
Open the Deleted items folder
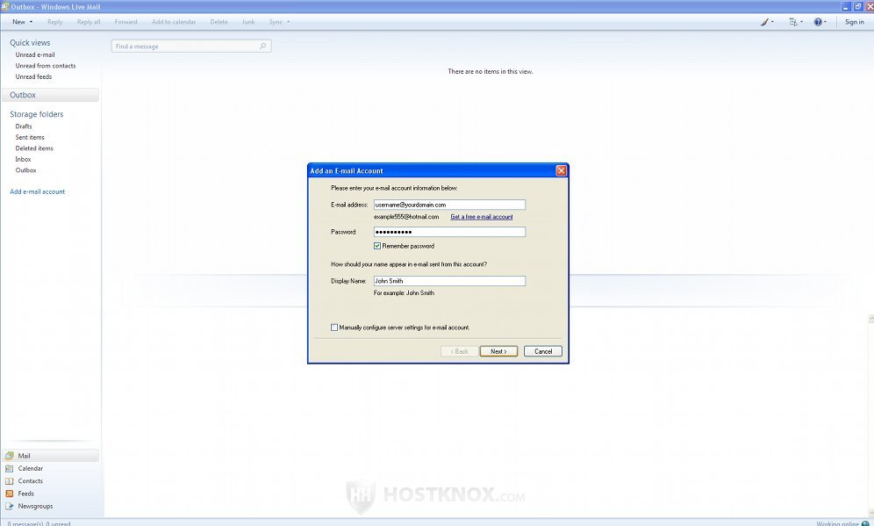(x=34, y=148)
